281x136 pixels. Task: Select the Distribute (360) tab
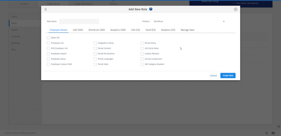click(x=97, y=30)
